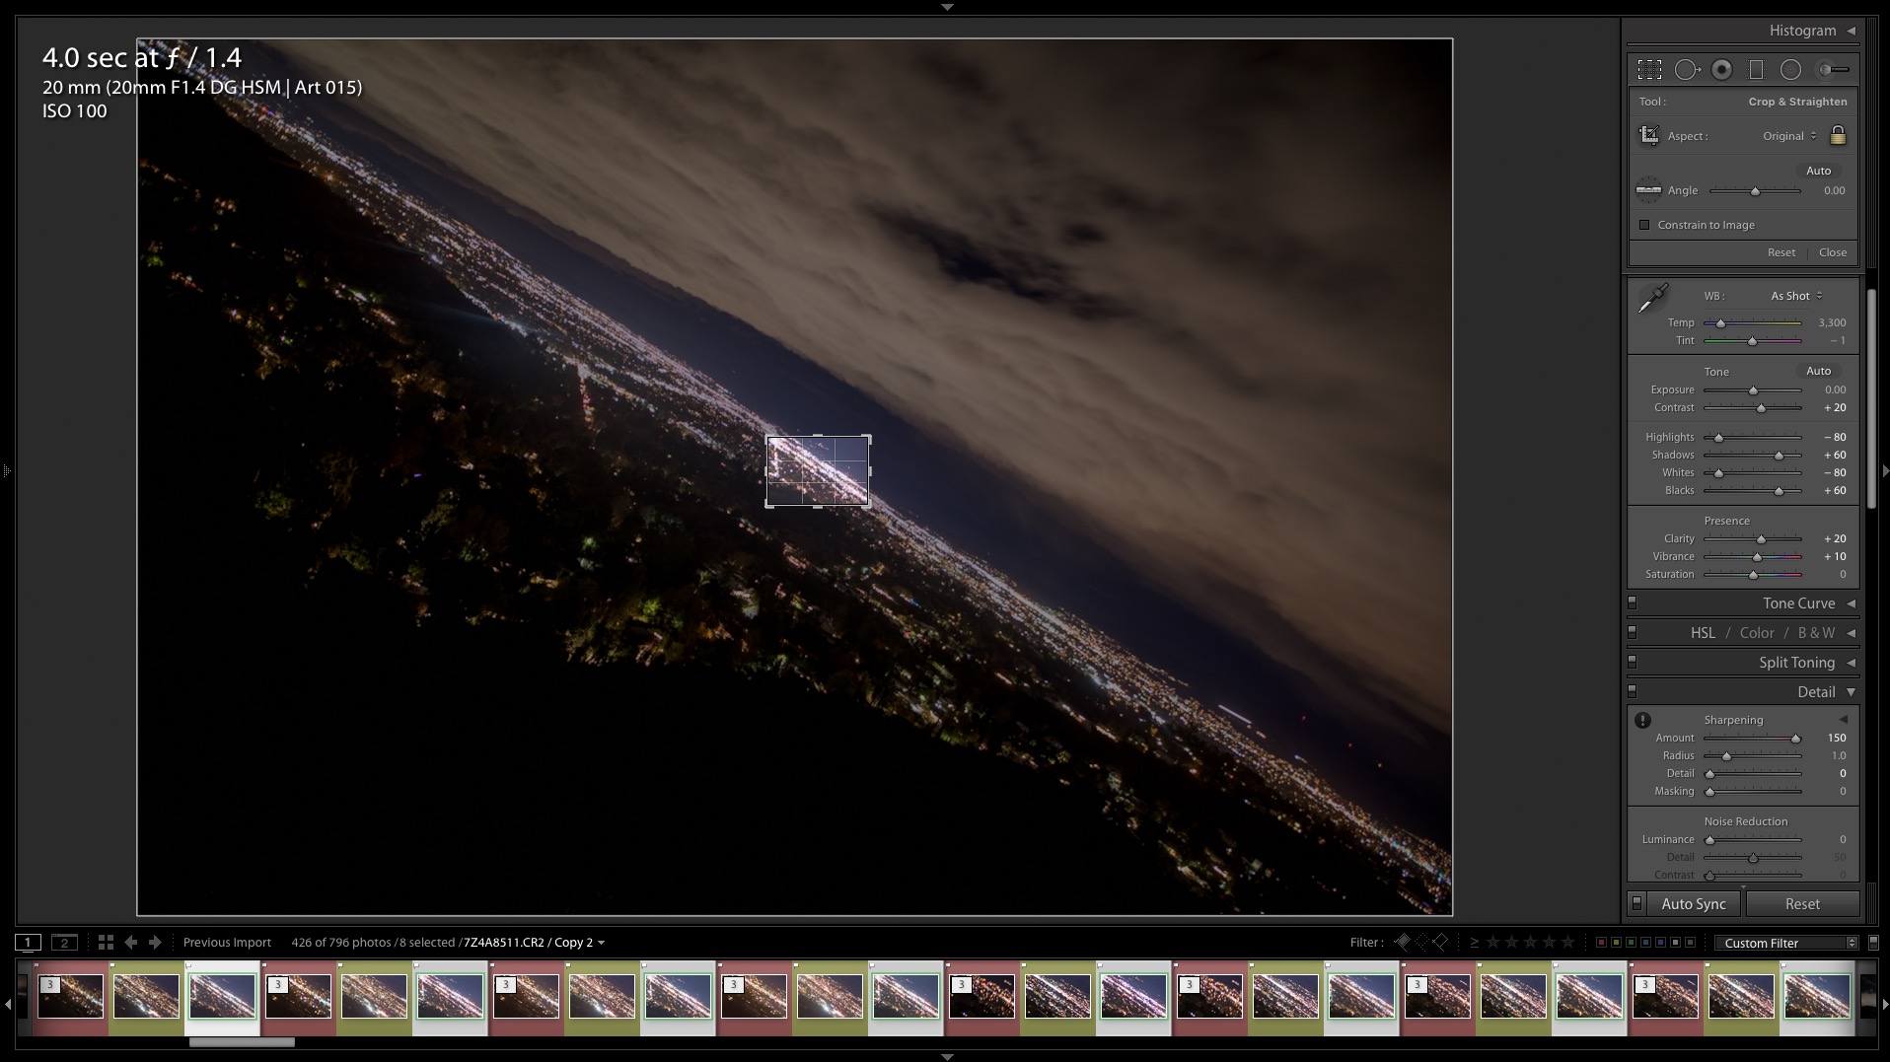Select the Red Eye Correction tool
This screenshot has width=1890, height=1062.
1722,69
